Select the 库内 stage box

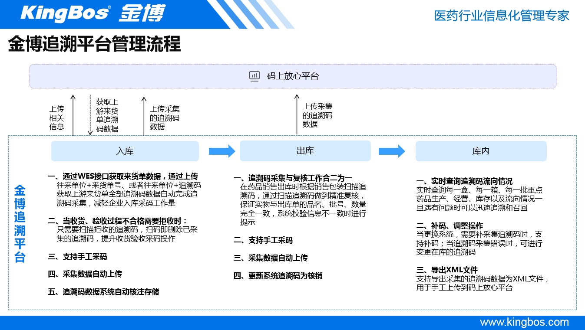click(481, 151)
